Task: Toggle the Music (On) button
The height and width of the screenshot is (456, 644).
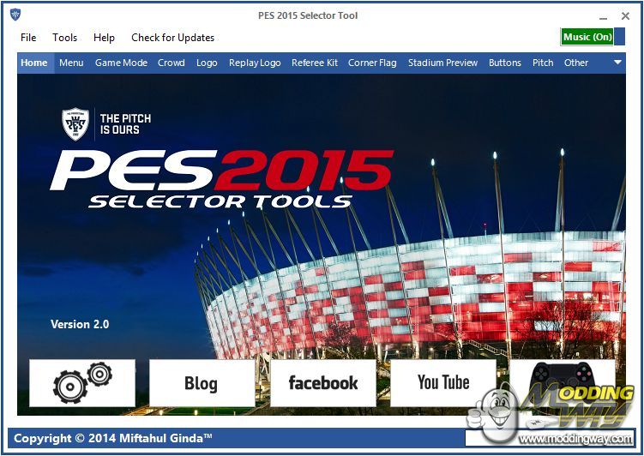Action: [587, 37]
